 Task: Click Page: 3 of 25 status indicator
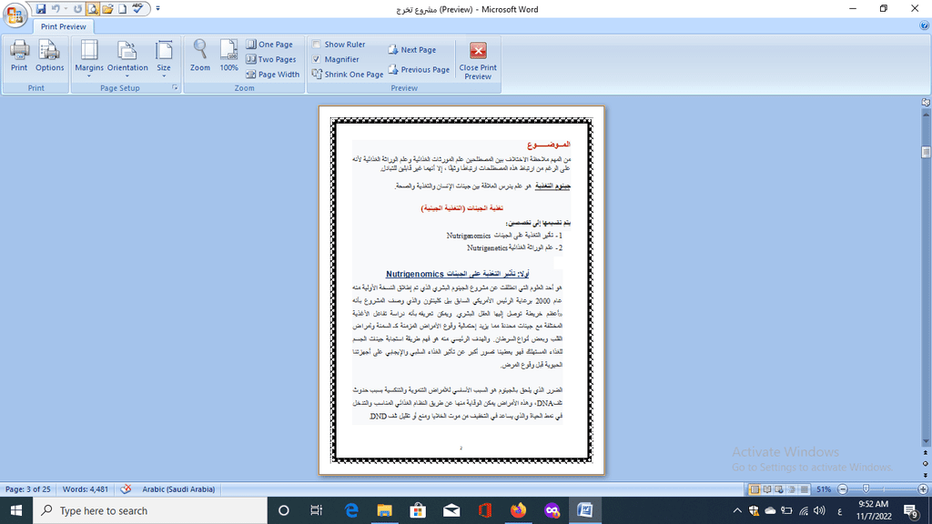click(28, 489)
